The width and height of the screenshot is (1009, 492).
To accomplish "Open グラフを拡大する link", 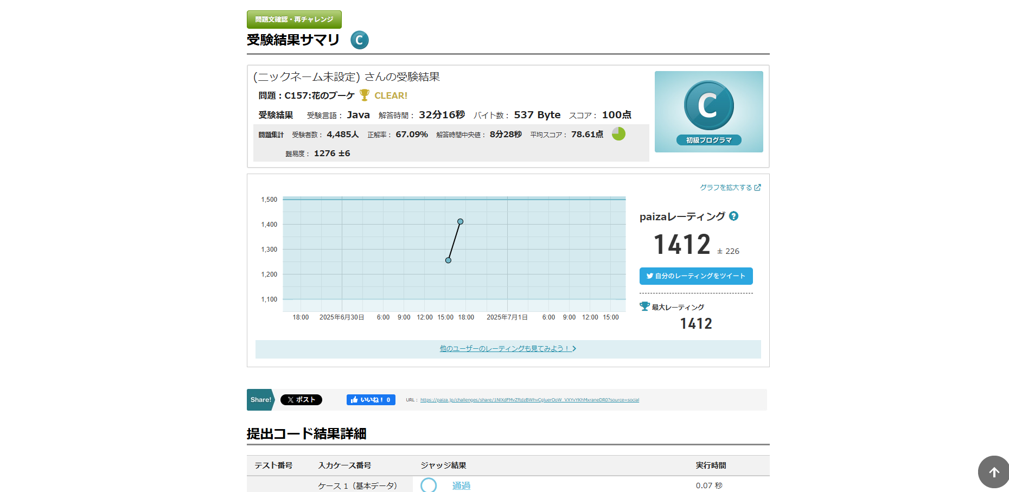I will click(730, 188).
